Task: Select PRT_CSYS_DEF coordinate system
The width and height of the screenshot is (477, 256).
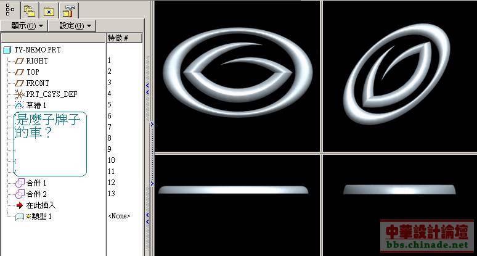Action: [x=52, y=94]
